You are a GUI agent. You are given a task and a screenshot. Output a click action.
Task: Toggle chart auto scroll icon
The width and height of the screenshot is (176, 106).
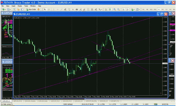[123, 9]
